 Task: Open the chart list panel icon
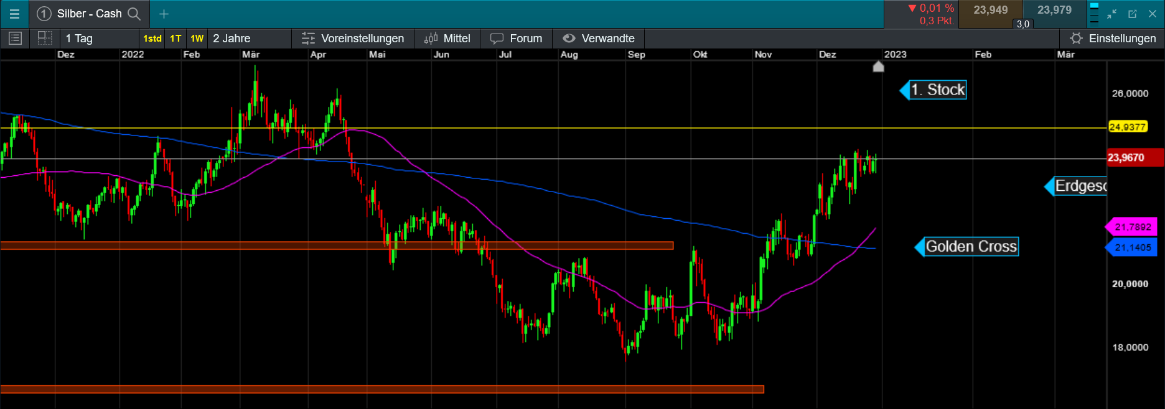point(15,39)
